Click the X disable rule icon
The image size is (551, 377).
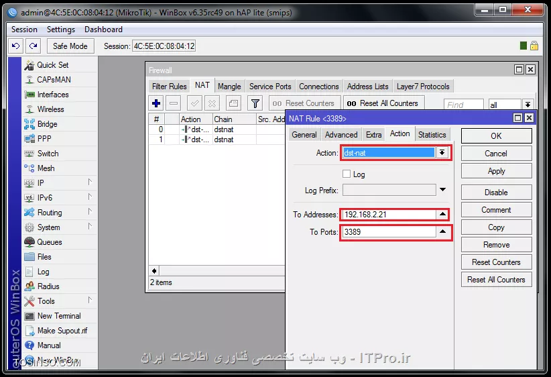(x=212, y=103)
